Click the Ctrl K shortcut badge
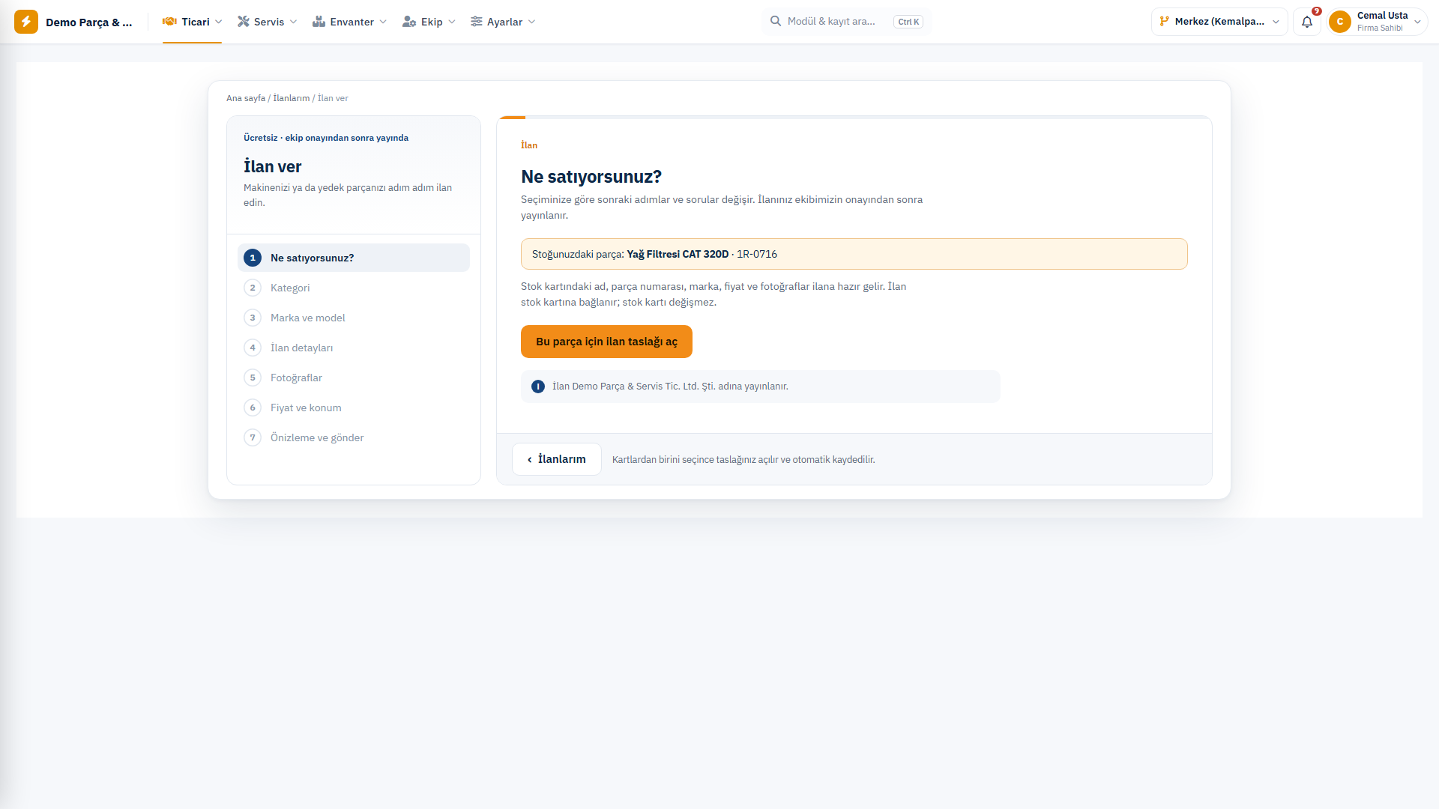 tap(908, 22)
